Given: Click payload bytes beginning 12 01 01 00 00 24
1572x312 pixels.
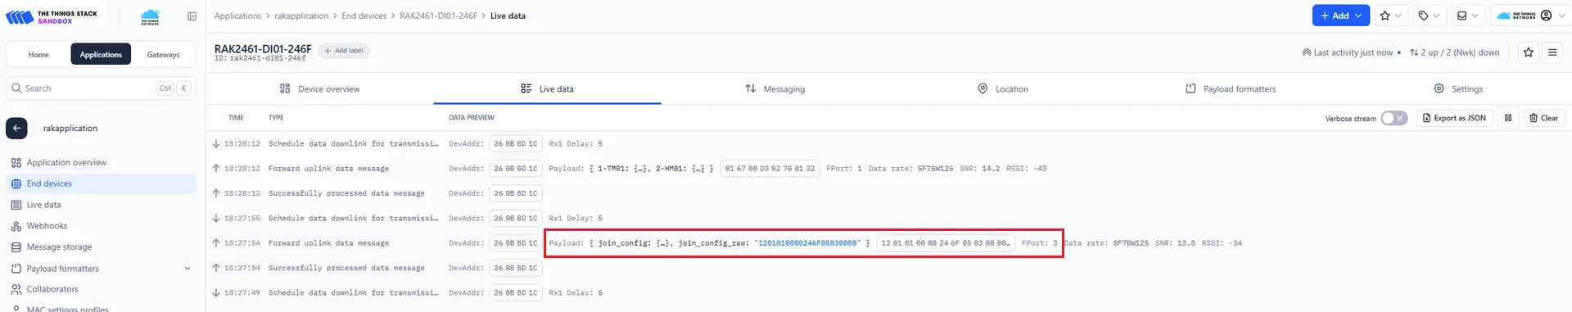Looking at the screenshot, I should pyautogui.click(x=946, y=243).
